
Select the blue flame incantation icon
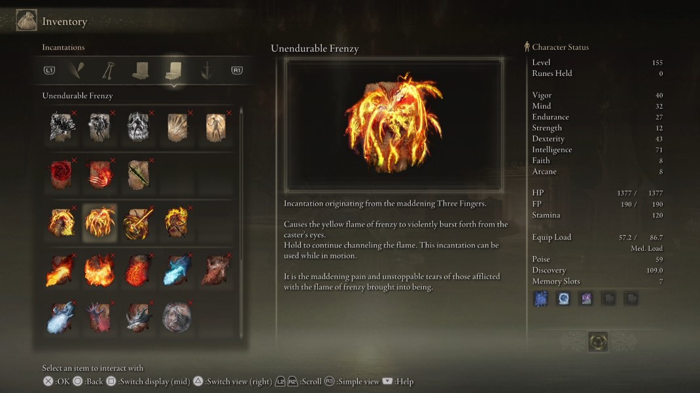[177, 271]
